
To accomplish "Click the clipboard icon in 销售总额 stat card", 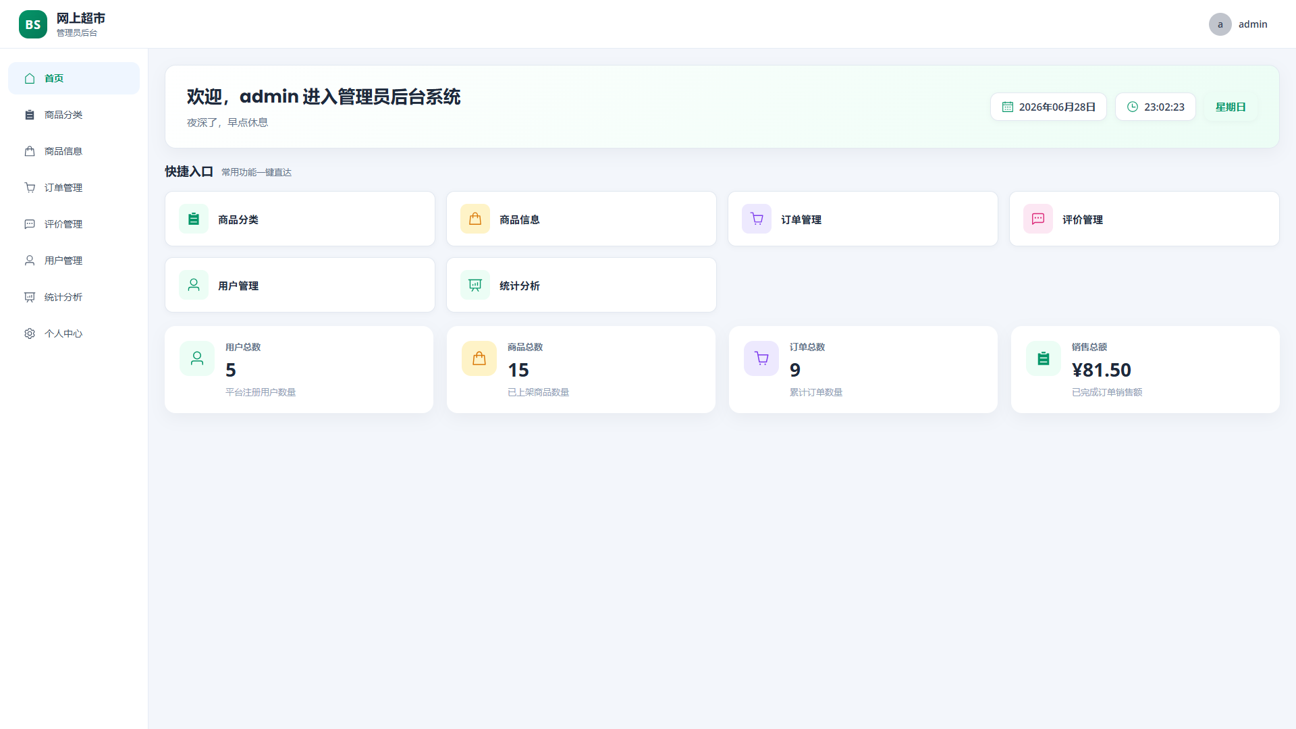I will [1044, 358].
